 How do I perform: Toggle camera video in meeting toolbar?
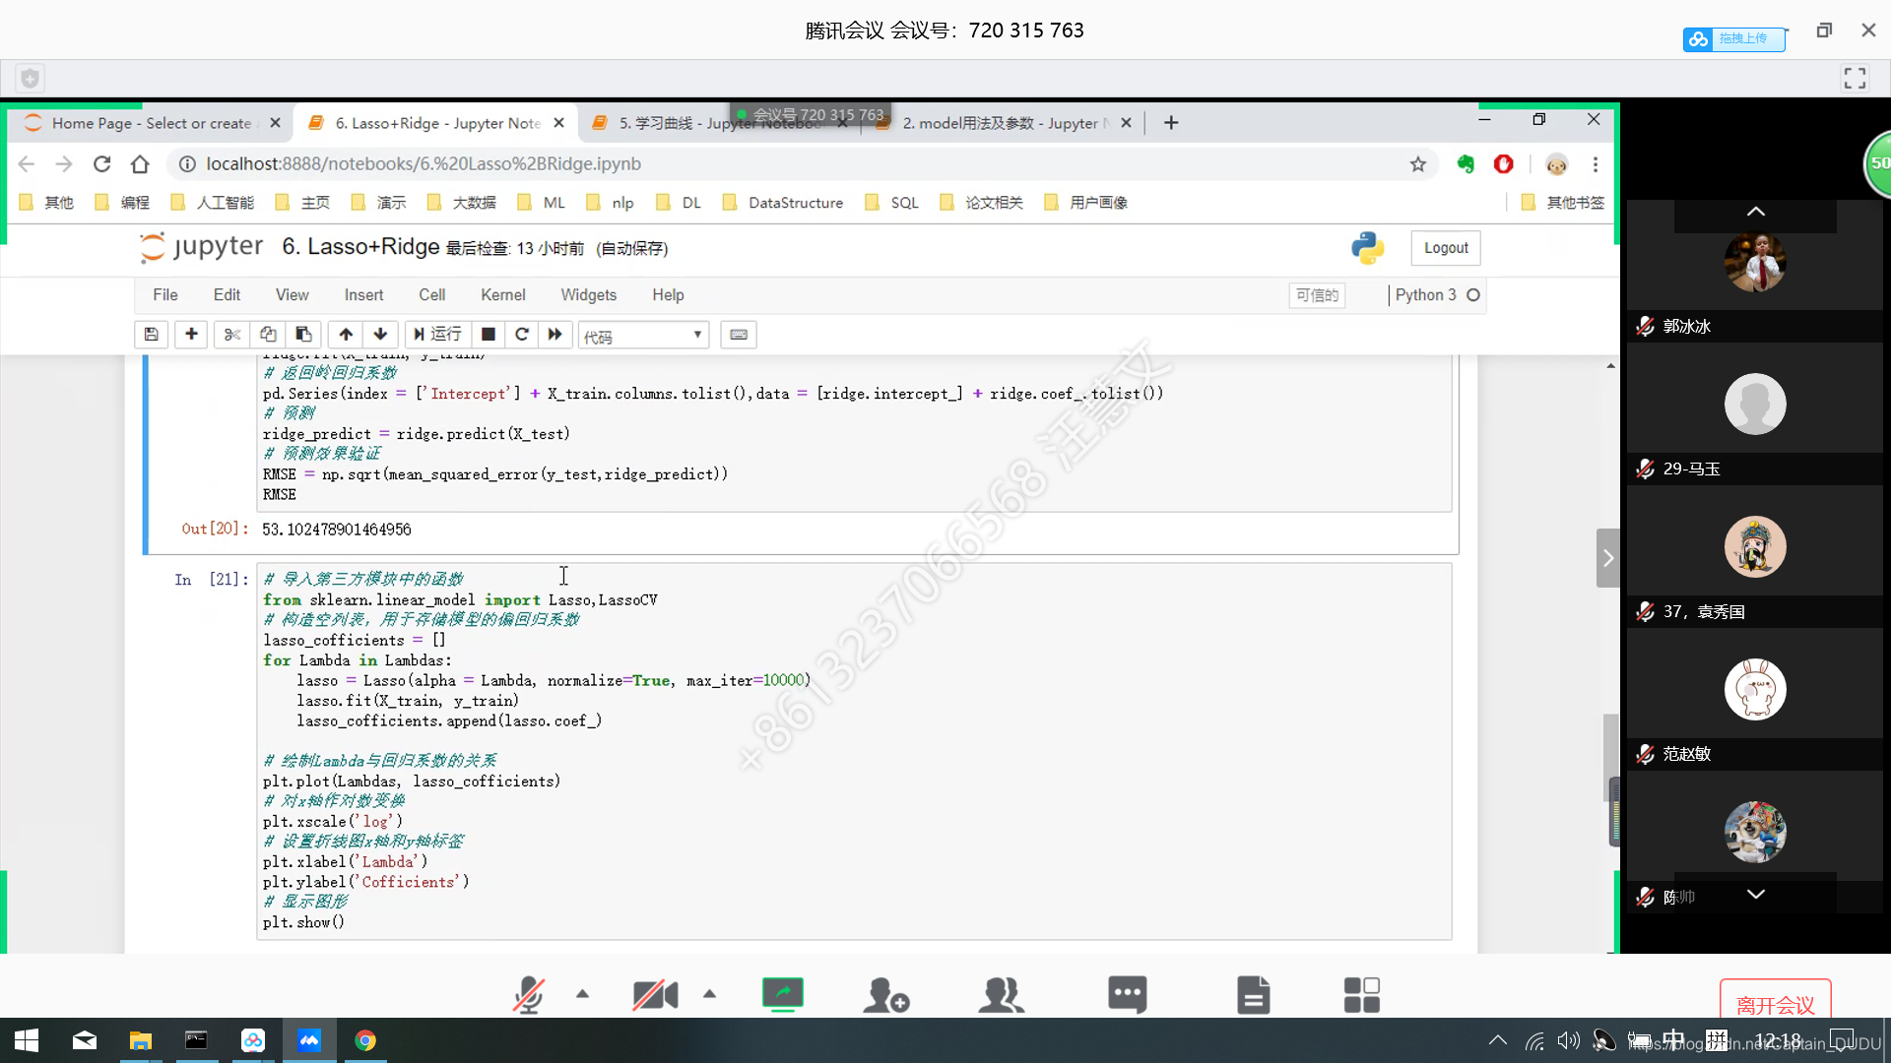(x=656, y=994)
